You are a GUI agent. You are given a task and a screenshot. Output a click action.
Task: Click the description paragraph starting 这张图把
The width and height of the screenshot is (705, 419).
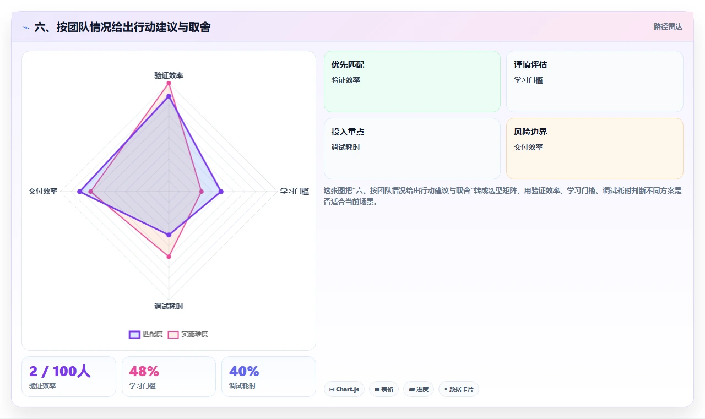point(503,196)
